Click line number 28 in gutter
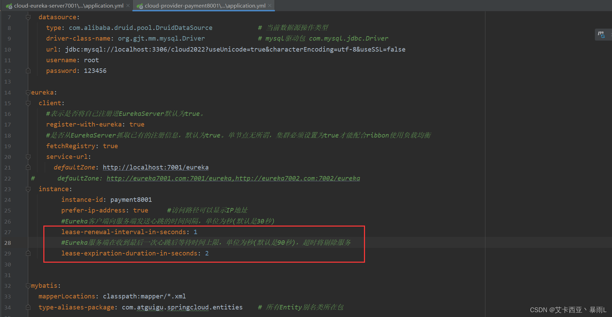The width and height of the screenshot is (612, 317). [x=8, y=243]
